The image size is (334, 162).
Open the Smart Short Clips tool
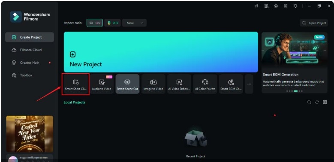pos(75,84)
